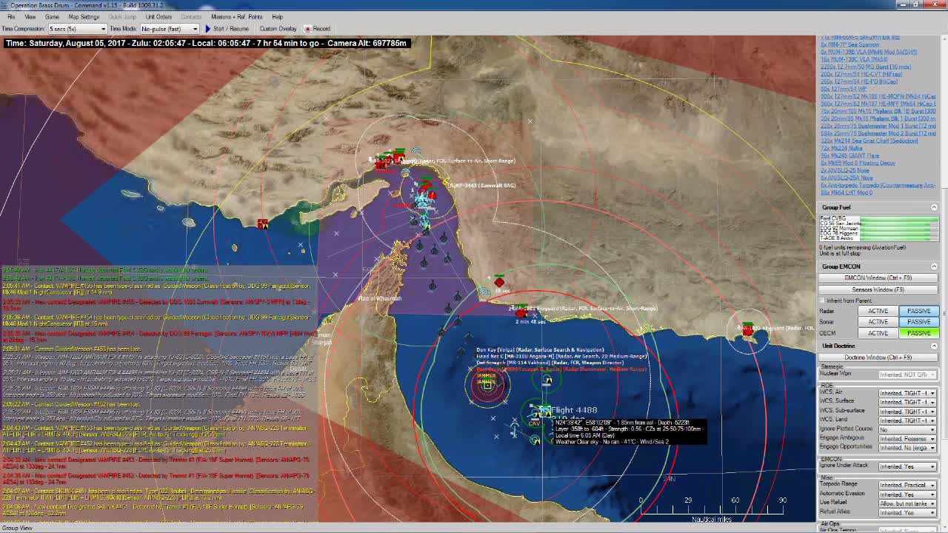Screen dimensions: 948x533
Task: Open the Ignore Under Attack dropdown
Action: click(907, 466)
